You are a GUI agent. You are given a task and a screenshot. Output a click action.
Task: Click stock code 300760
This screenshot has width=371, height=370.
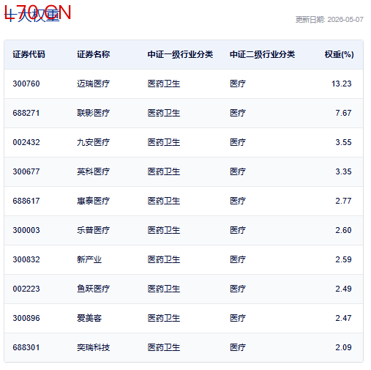pyautogui.click(x=26, y=84)
